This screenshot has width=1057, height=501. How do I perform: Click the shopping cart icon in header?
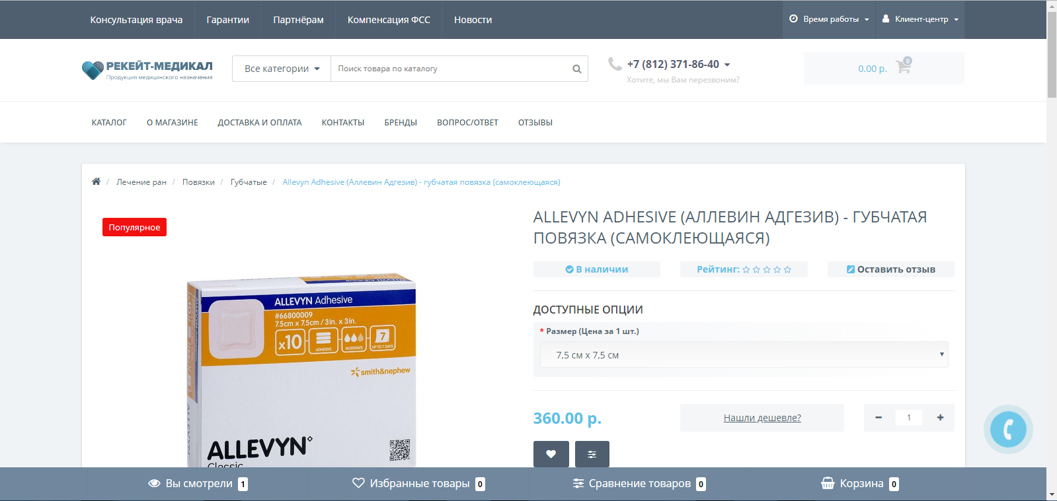click(903, 66)
